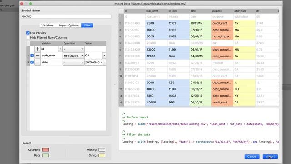The image size is (291, 164).
Task: Select int_rate cell 7.35
Action: [x=178, y=82]
